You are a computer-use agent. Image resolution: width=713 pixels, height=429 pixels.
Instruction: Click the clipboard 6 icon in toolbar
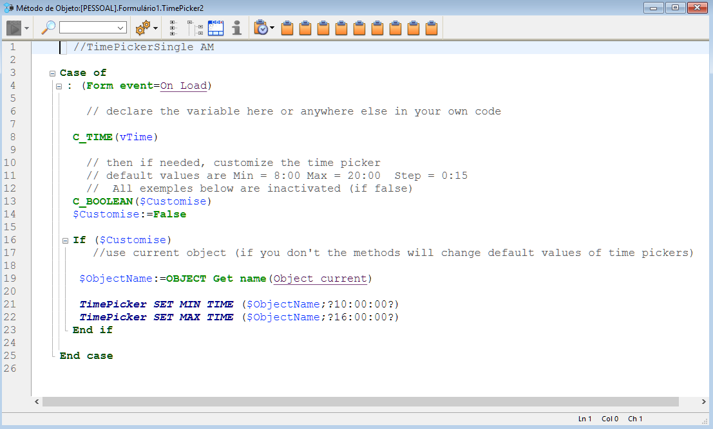[377, 28]
